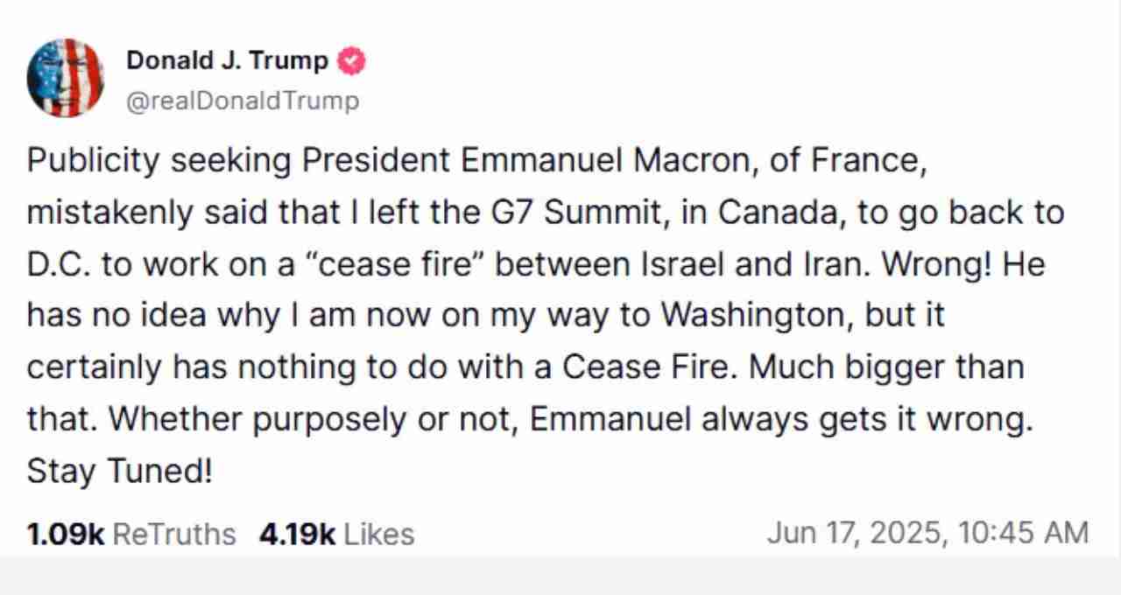
Task: Open the Donald J. Trump display name
Action: coord(228,61)
